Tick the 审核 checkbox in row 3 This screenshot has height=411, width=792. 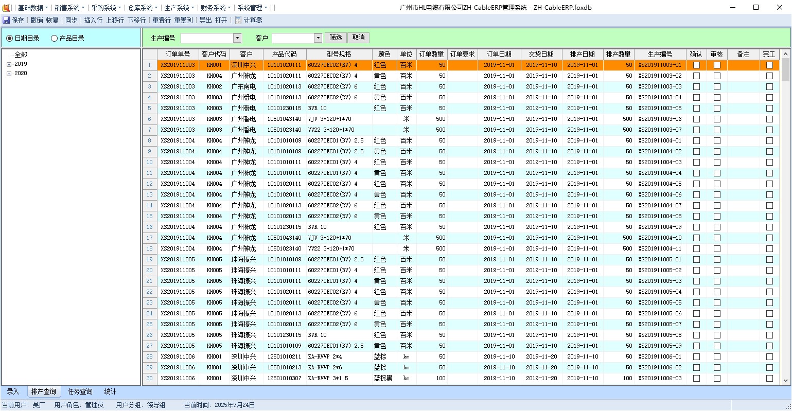click(717, 87)
